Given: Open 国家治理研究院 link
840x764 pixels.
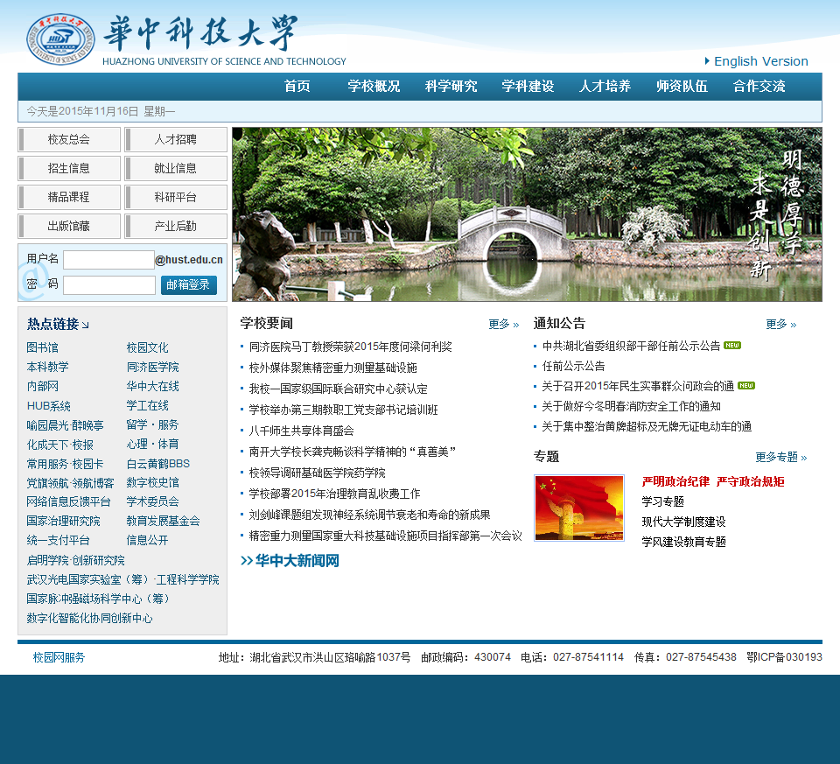Looking at the screenshot, I should 63,522.
